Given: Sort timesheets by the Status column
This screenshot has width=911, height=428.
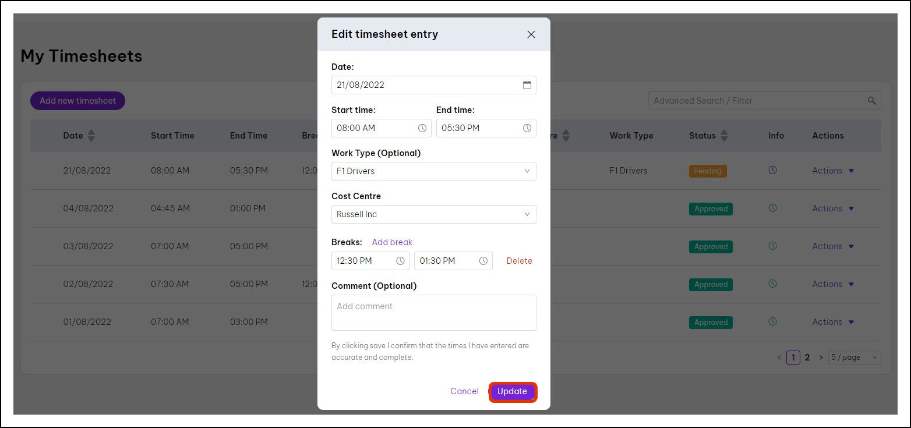Looking at the screenshot, I should (x=724, y=136).
